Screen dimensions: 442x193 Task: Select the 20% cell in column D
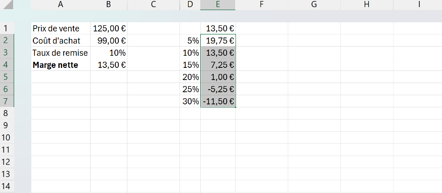coord(190,77)
